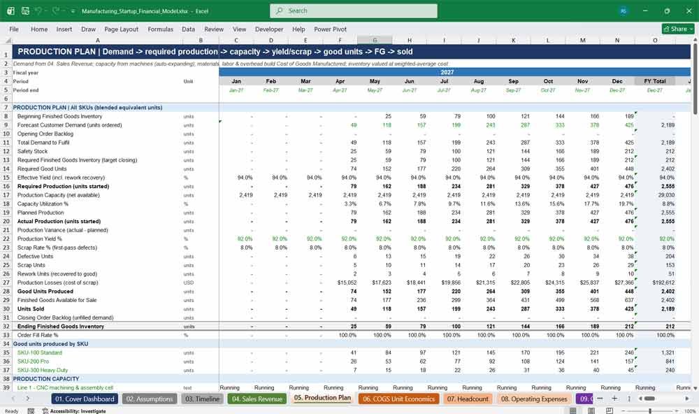The height and width of the screenshot is (414, 699).
Task: Open the user account avatar
Action: coord(623,10)
